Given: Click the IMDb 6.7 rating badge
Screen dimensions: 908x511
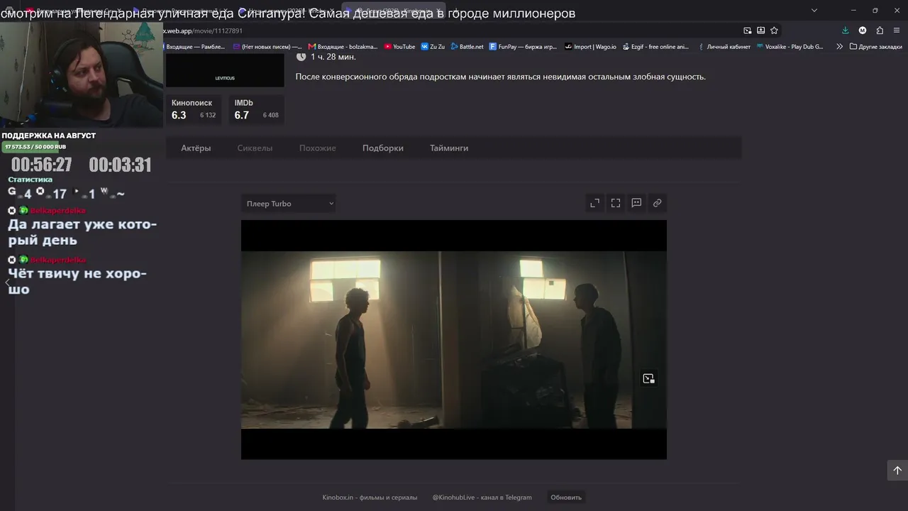Looking at the screenshot, I should [x=257, y=109].
